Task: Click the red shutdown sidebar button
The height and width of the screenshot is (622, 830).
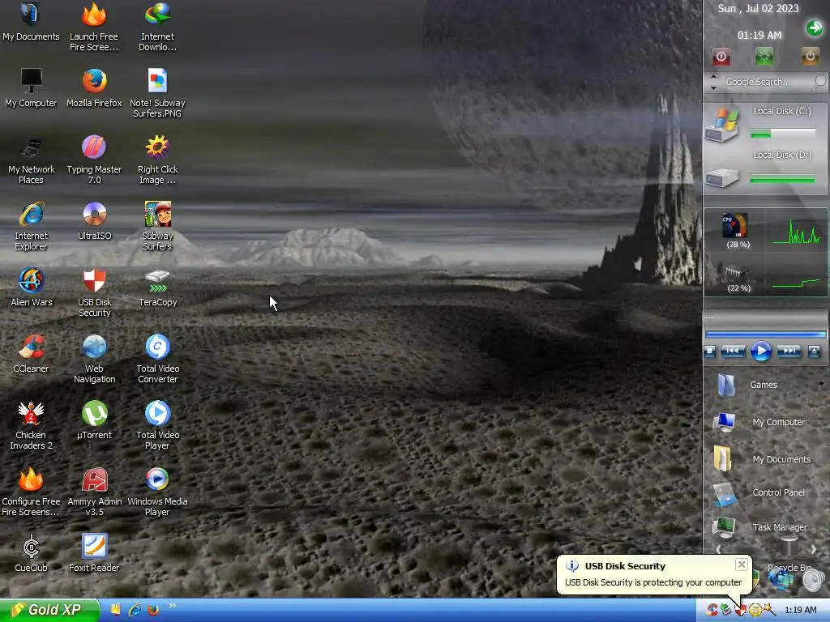Action: point(721,56)
